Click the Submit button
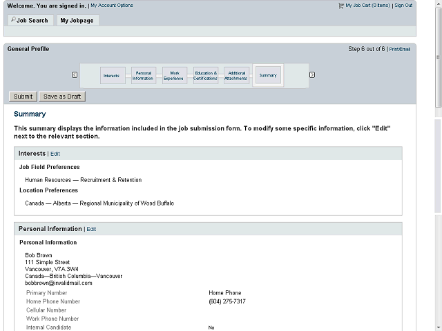442x331 pixels. pos(23,97)
